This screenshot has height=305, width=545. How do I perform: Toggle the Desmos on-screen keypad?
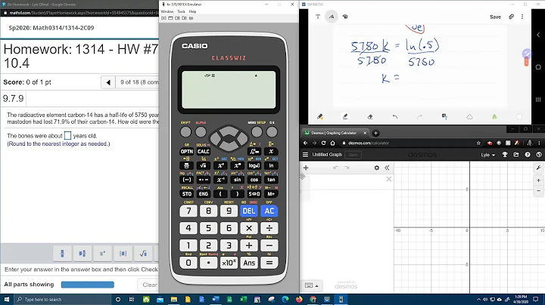tap(312, 285)
